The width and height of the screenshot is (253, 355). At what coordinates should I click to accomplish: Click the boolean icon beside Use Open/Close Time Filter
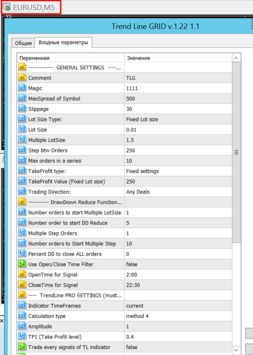[x=22, y=264]
